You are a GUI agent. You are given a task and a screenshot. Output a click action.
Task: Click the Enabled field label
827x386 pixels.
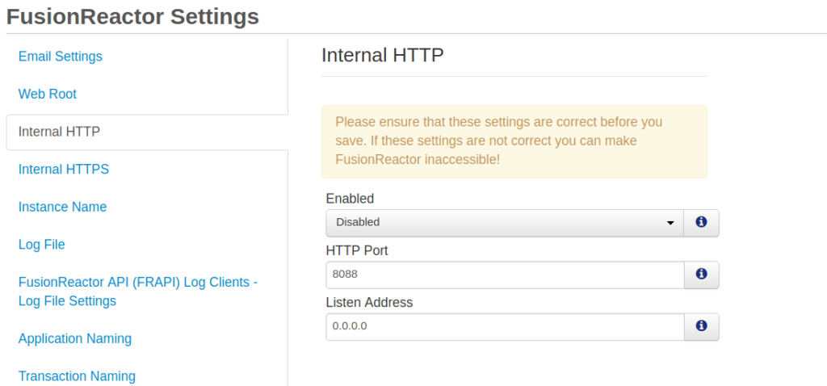click(x=351, y=199)
